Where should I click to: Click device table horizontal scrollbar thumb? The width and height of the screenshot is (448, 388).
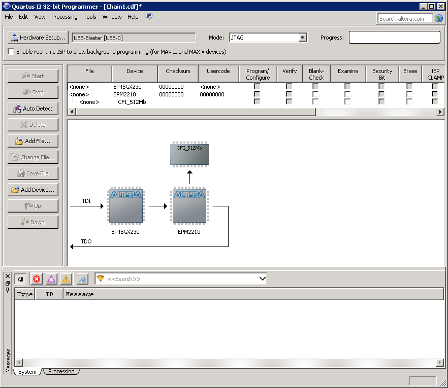pos(196,112)
